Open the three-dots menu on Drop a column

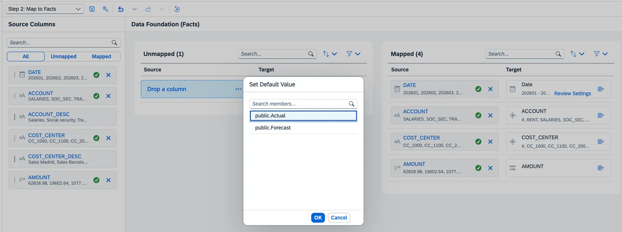tap(238, 89)
